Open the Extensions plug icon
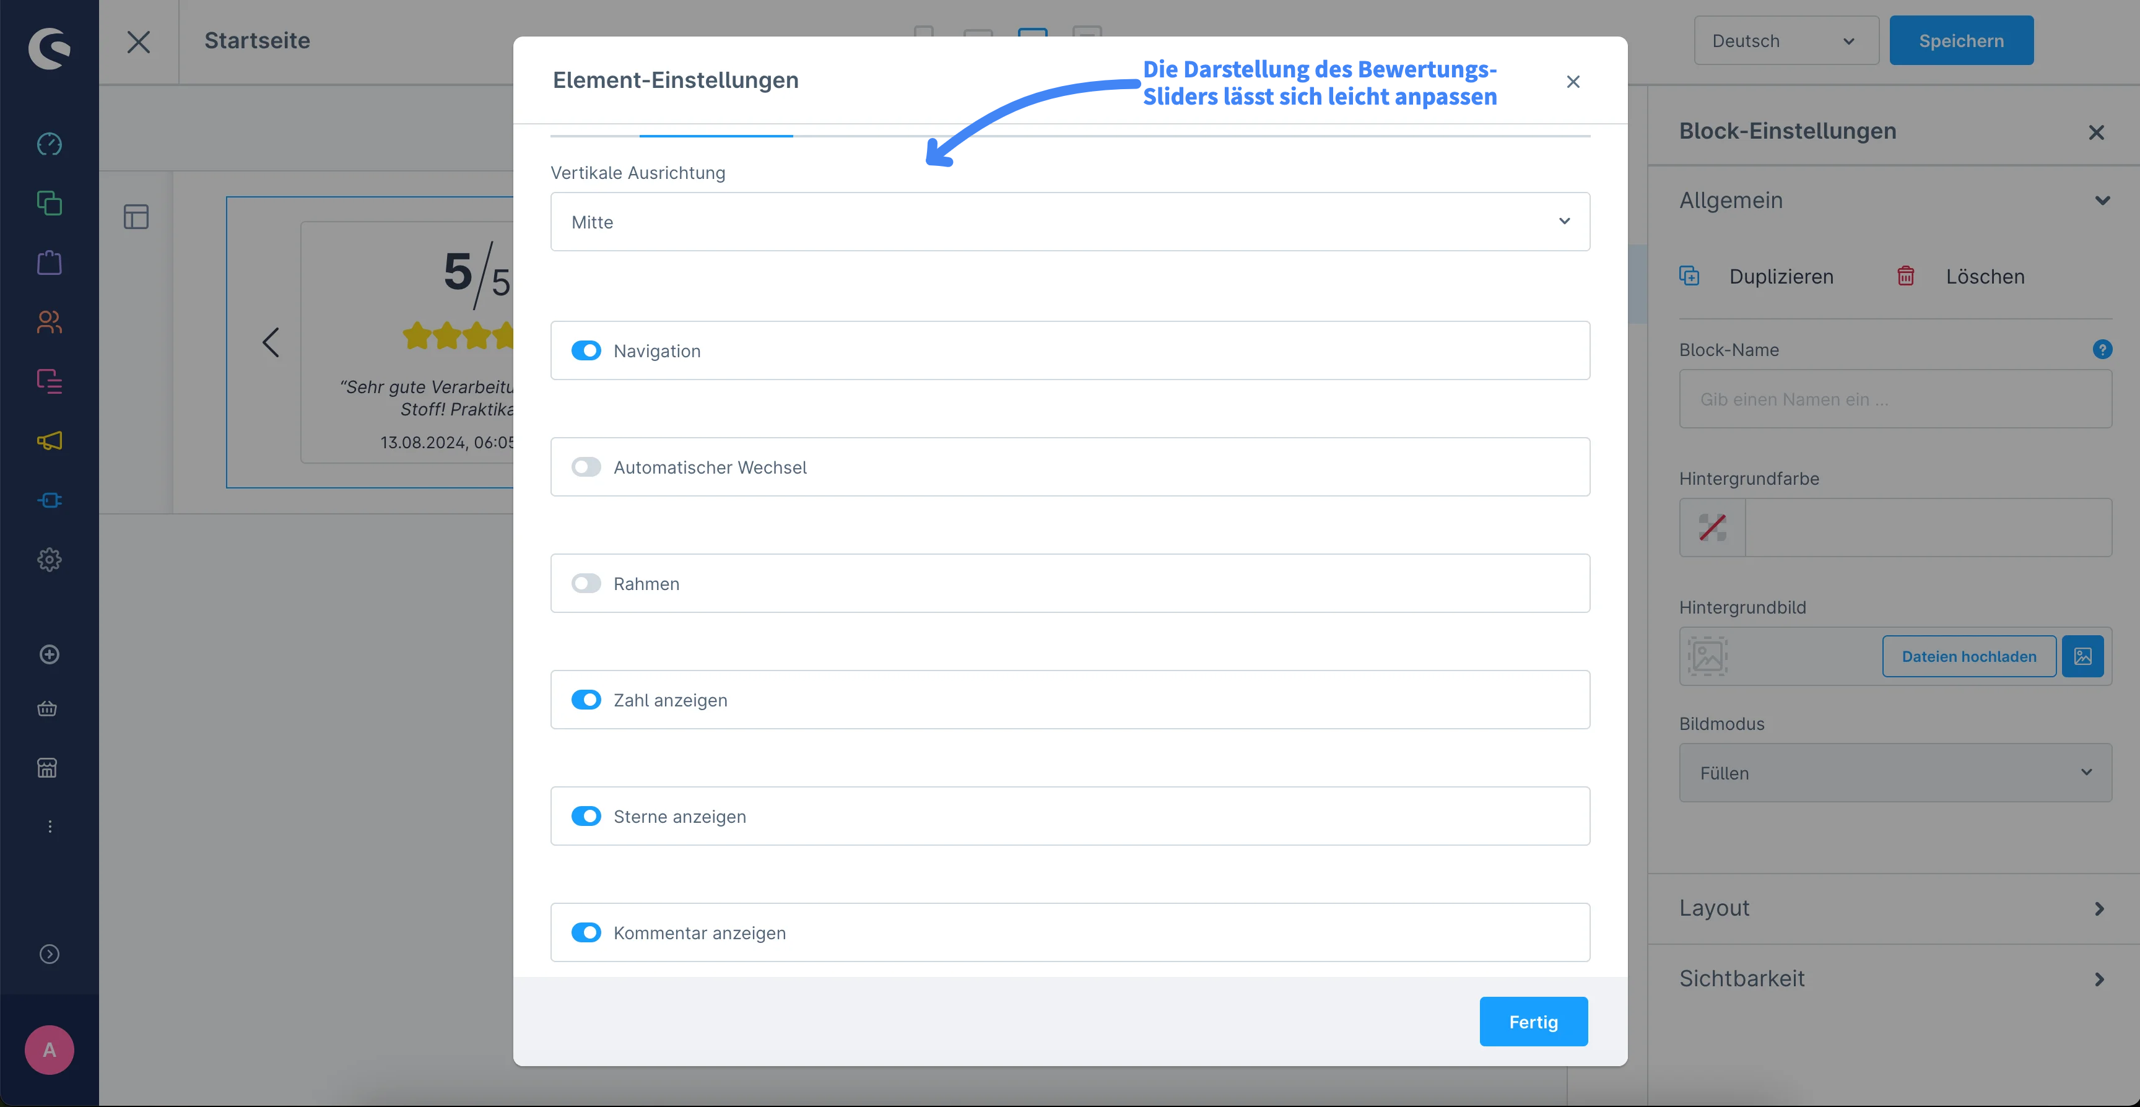 click(x=49, y=500)
